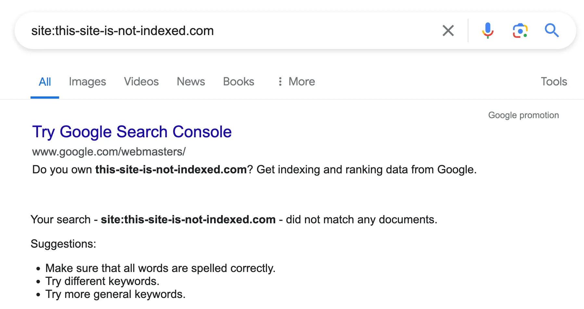Click the www.google.com/webmasters/ URL text

pos(109,152)
